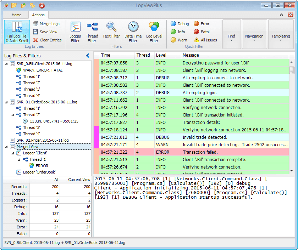Image resolution: width=298 pixels, height=250 pixels.
Task: Click the log list scrollbar thumb
Action: 292,70
